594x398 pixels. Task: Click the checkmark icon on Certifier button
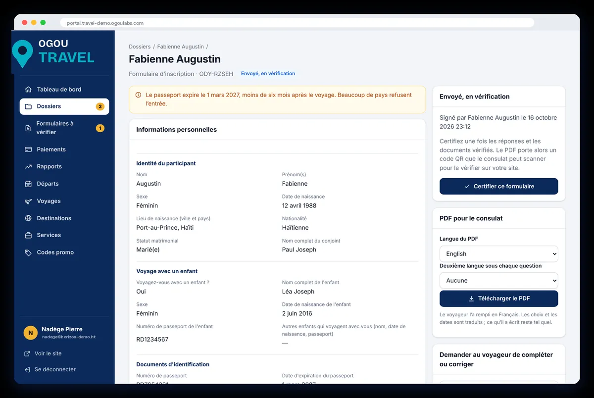click(x=467, y=187)
